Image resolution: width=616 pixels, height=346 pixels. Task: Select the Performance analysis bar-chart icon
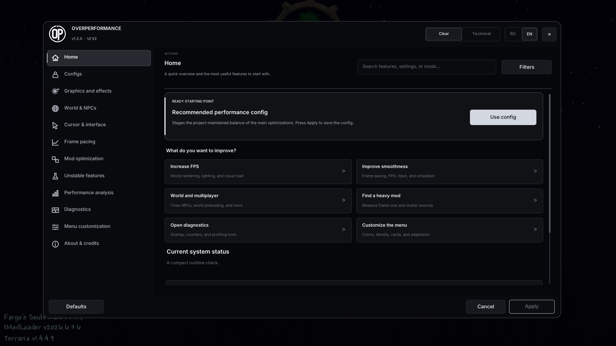tap(55, 193)
